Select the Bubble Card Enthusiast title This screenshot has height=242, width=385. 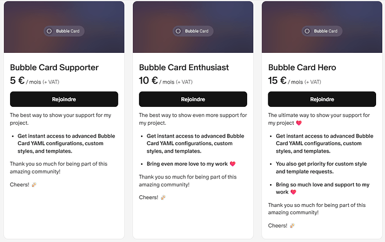tap(184, 67)
